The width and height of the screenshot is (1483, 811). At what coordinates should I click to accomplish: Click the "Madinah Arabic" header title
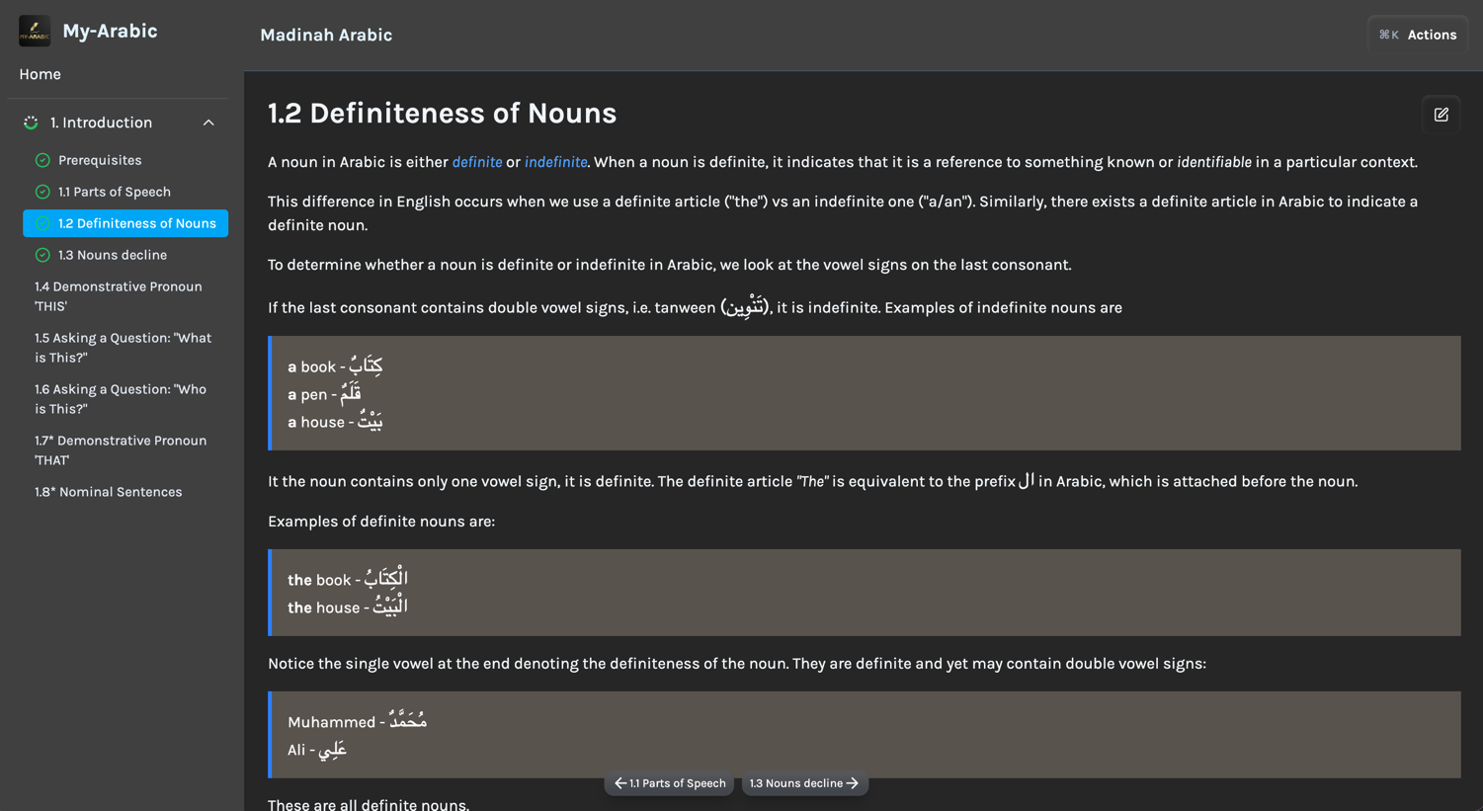(x=325, y=35)
